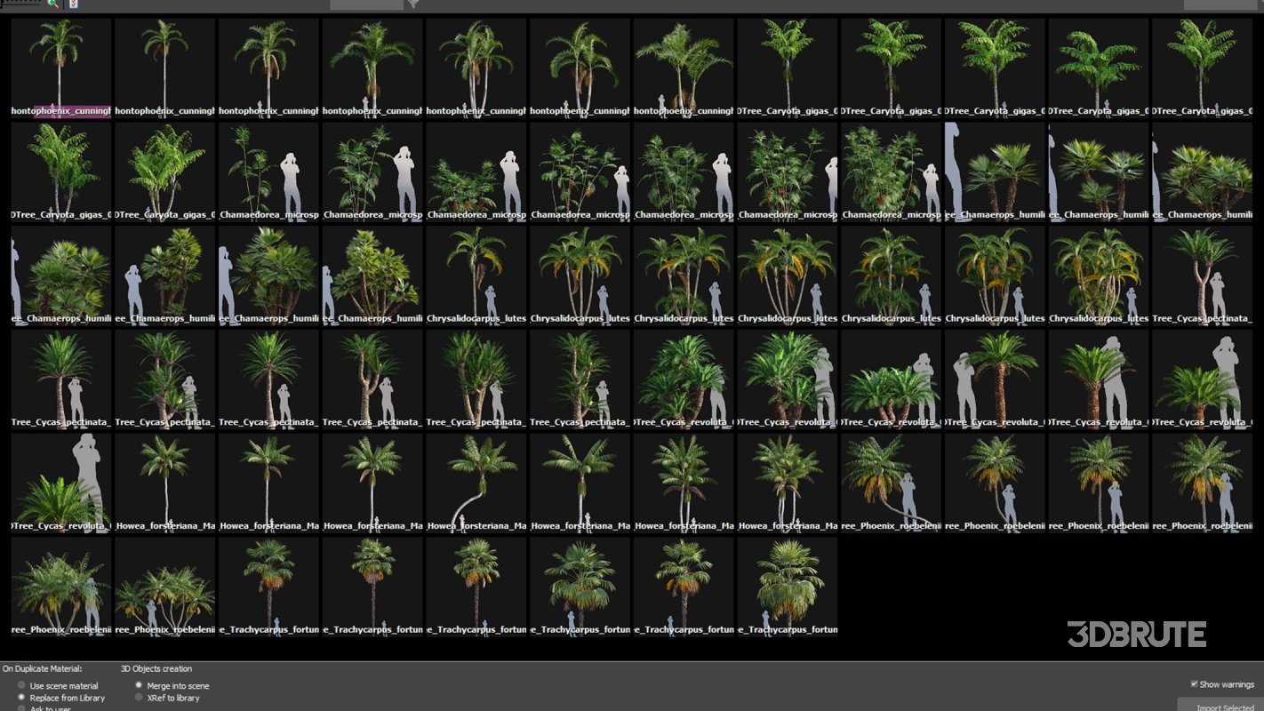This screenshot has height=711, width=1264.
Task: Select the Use scene material radio button
Action: pos(20,684)
